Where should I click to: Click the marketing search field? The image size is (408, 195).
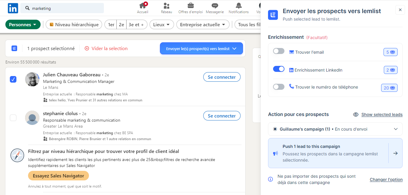[62, 8]
